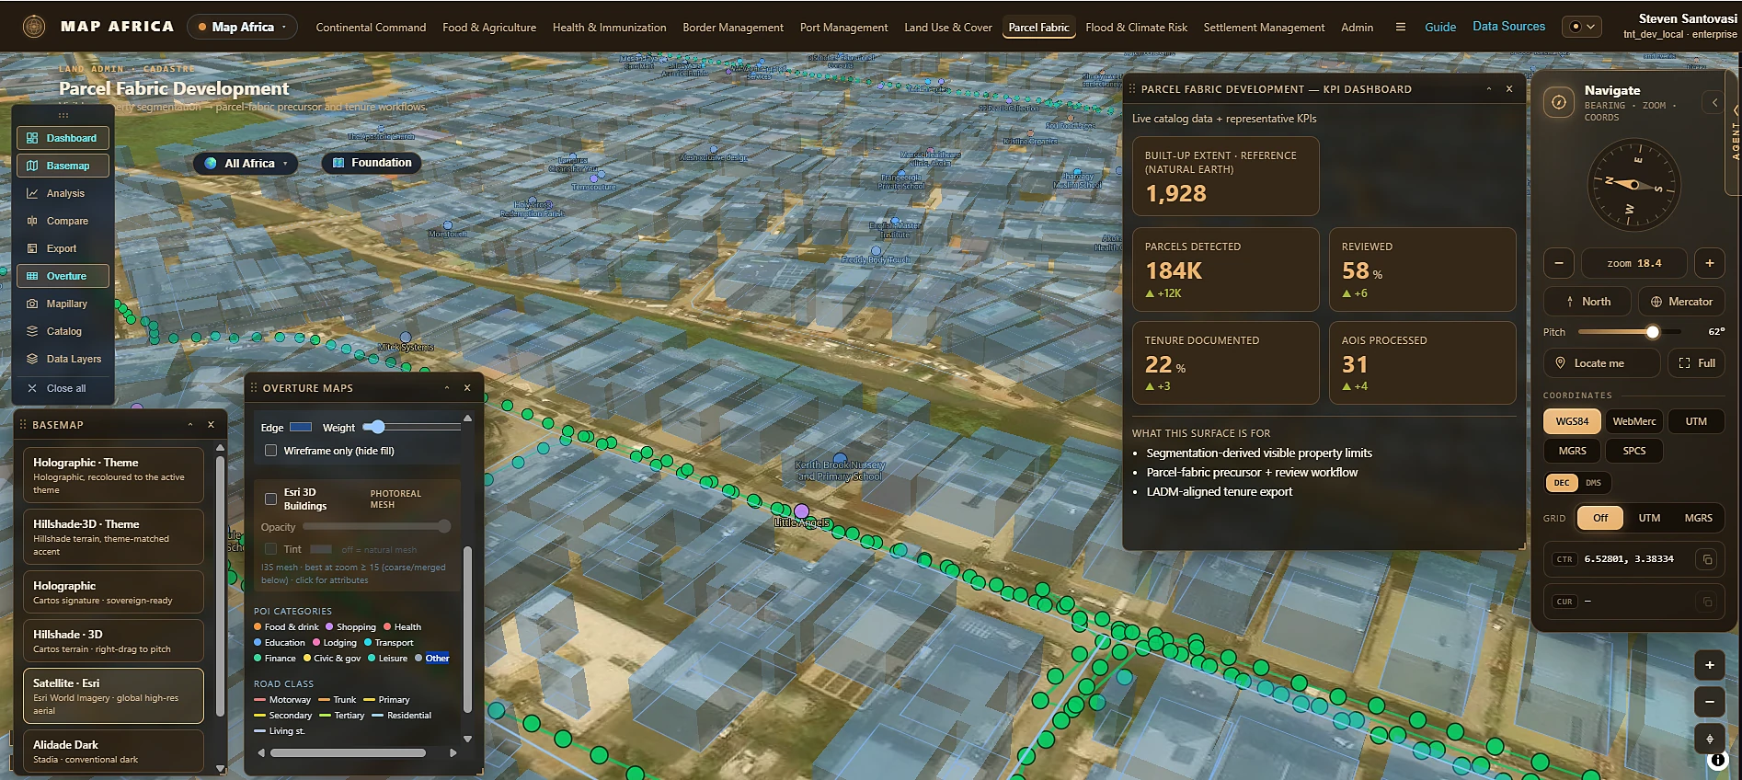Open the map attribution info icon
Viewport: 1742px width, 780px height.
pos(1717,760)
